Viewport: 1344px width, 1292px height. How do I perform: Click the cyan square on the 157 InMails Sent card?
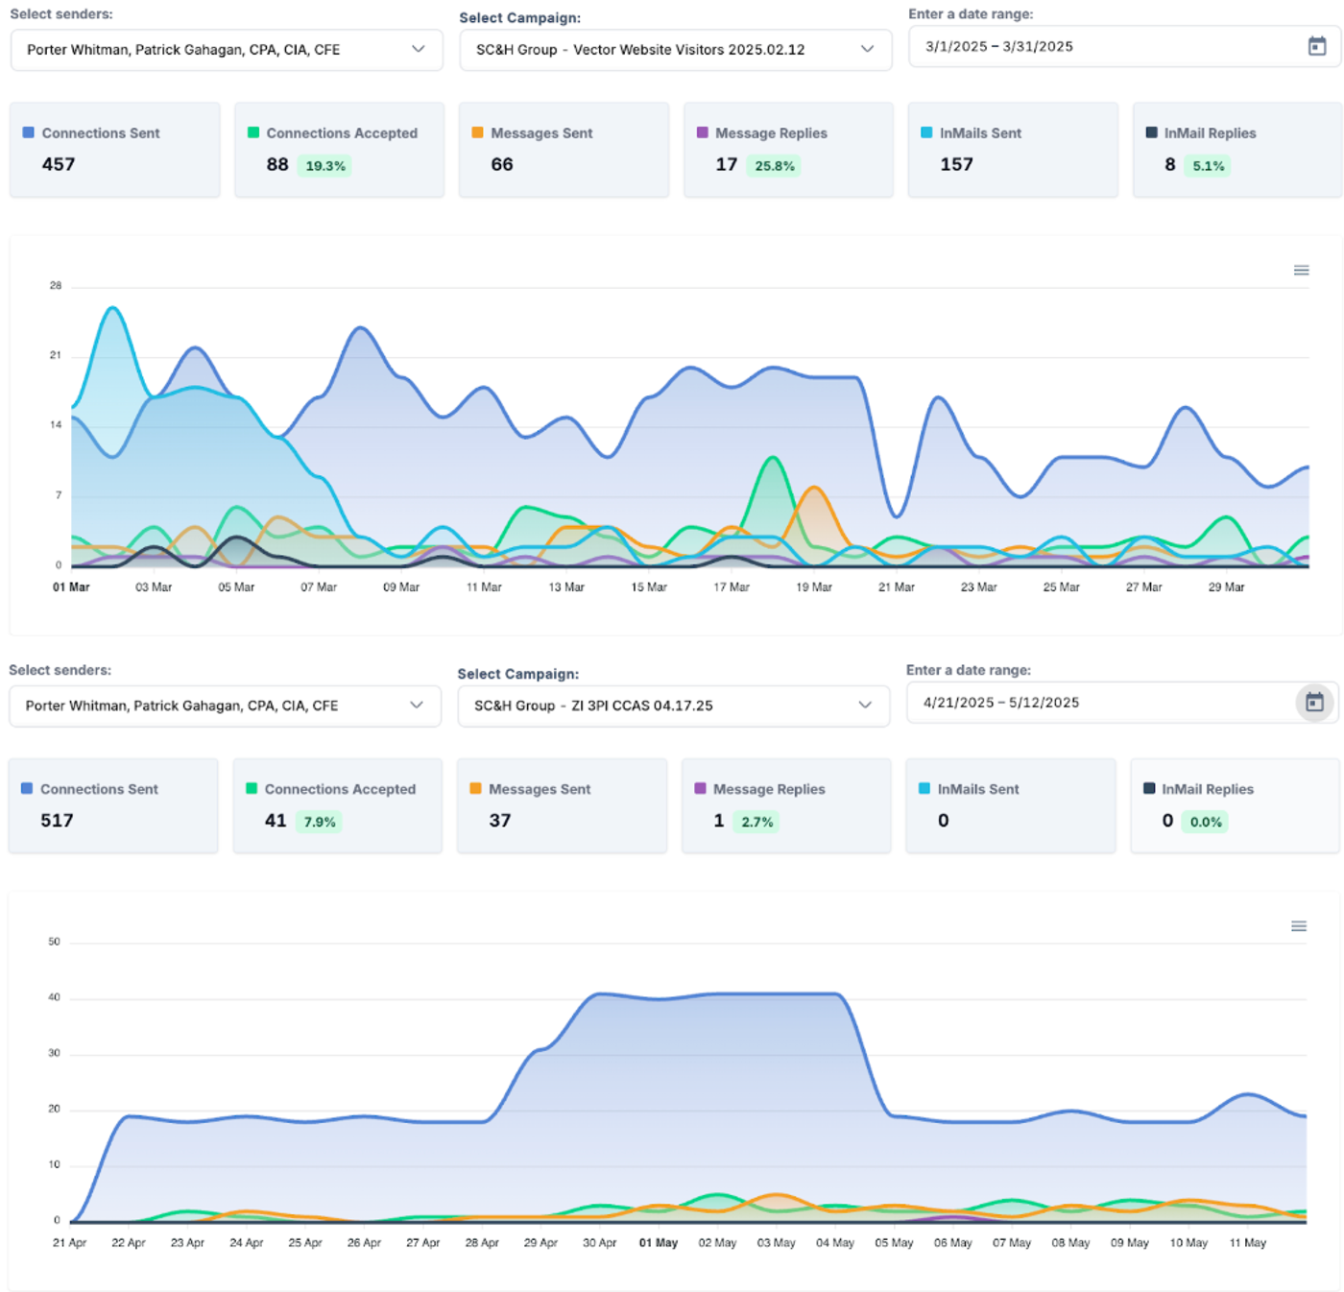point(926,132)
